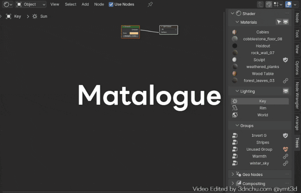Screen dimensions: 301x193
Task: Open the Select menu
Action: coord(70,4)
